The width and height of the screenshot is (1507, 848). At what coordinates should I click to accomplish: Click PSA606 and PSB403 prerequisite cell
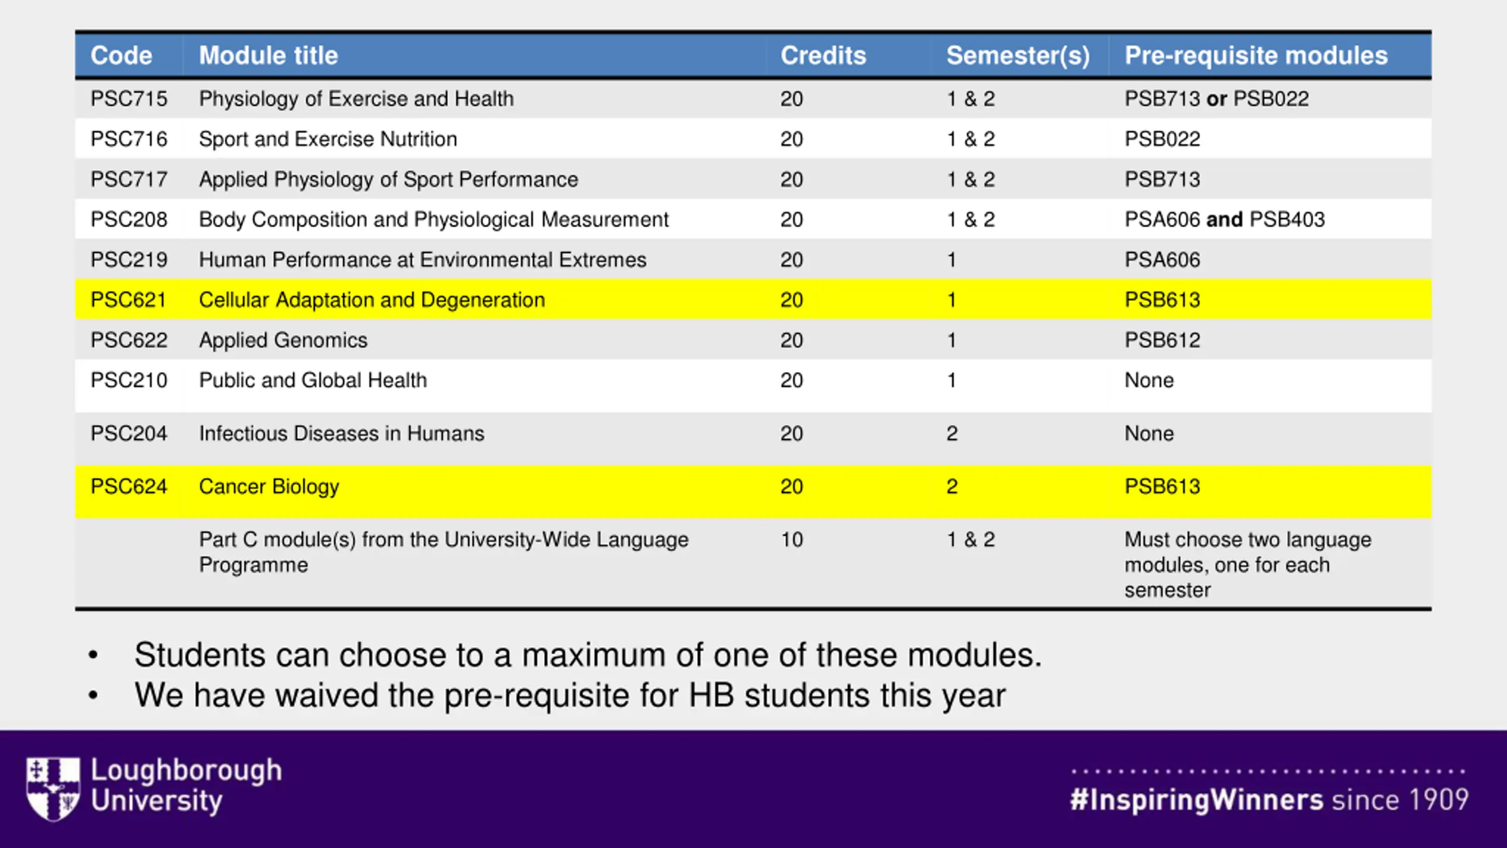point(1224,220)
